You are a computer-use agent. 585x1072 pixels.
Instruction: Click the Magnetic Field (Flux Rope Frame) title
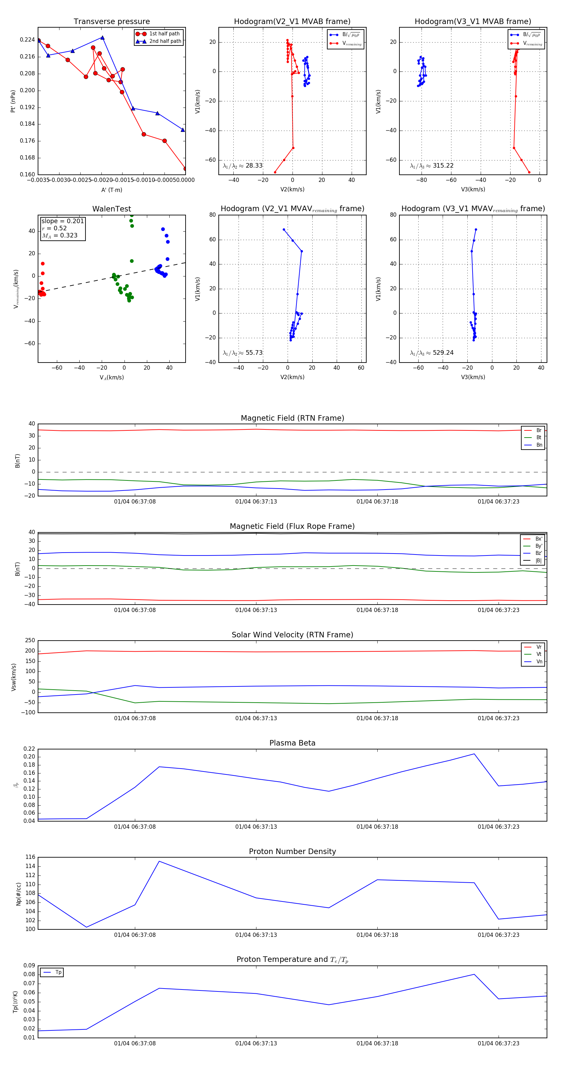[x=292, y=527]
